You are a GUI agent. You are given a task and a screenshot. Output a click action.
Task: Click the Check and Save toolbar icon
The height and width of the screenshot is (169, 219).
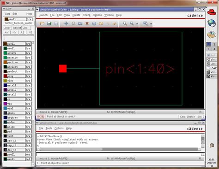point(49,23)
